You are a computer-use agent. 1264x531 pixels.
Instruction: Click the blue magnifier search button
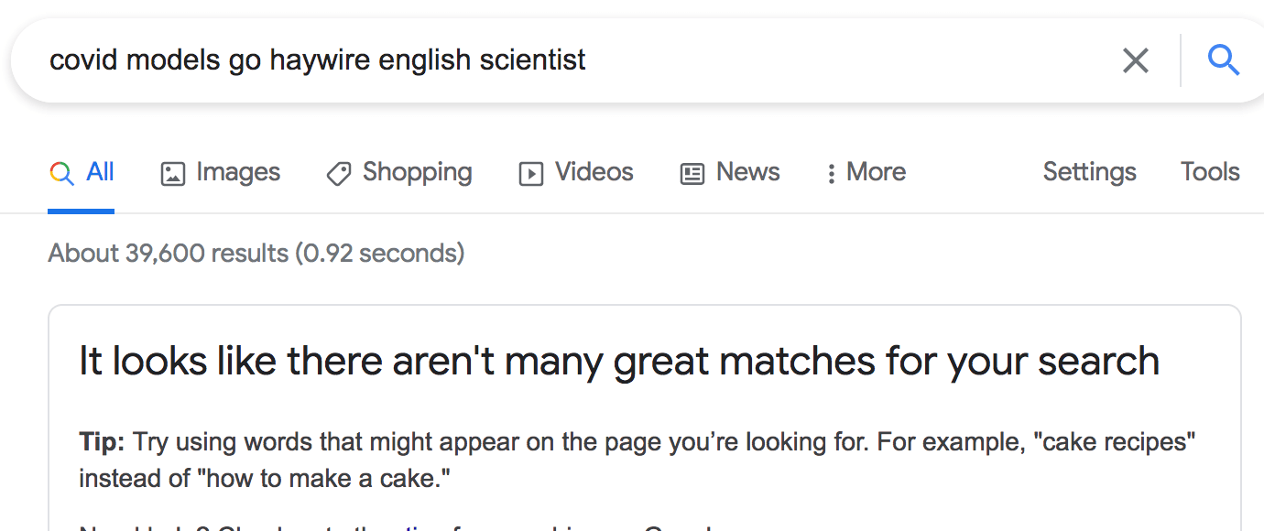(1223, 61)
